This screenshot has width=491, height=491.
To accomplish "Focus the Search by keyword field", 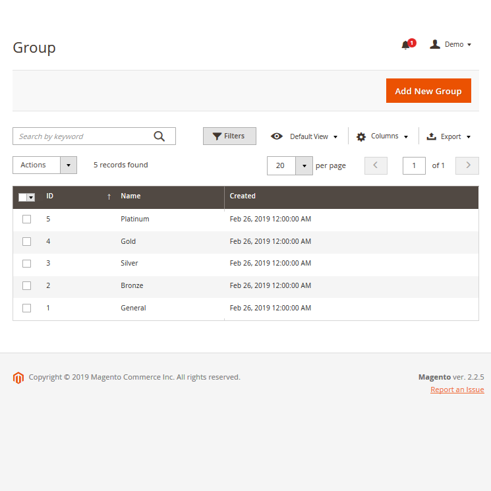I will coord(82,136).
